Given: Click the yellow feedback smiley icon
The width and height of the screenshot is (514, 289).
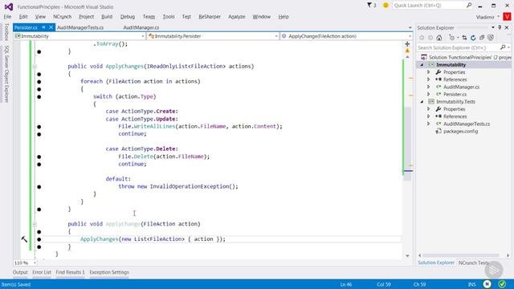Looking at the screenshot, I should coord(385,6).
